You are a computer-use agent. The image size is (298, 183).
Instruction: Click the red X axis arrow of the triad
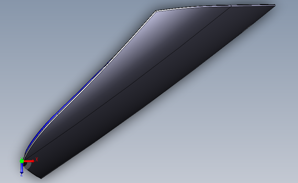[29, 161]
